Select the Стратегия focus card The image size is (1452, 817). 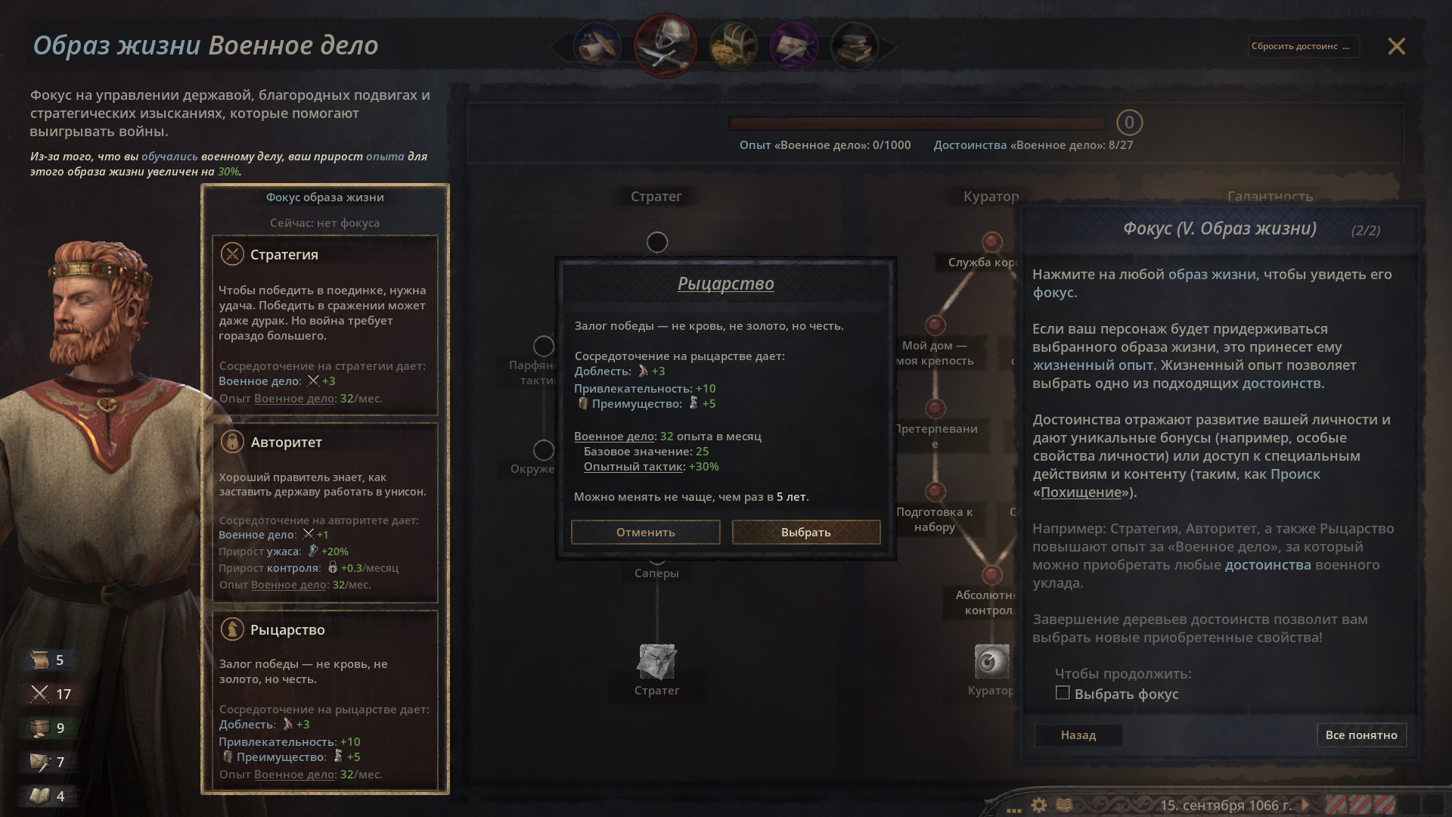pos(325,325)
